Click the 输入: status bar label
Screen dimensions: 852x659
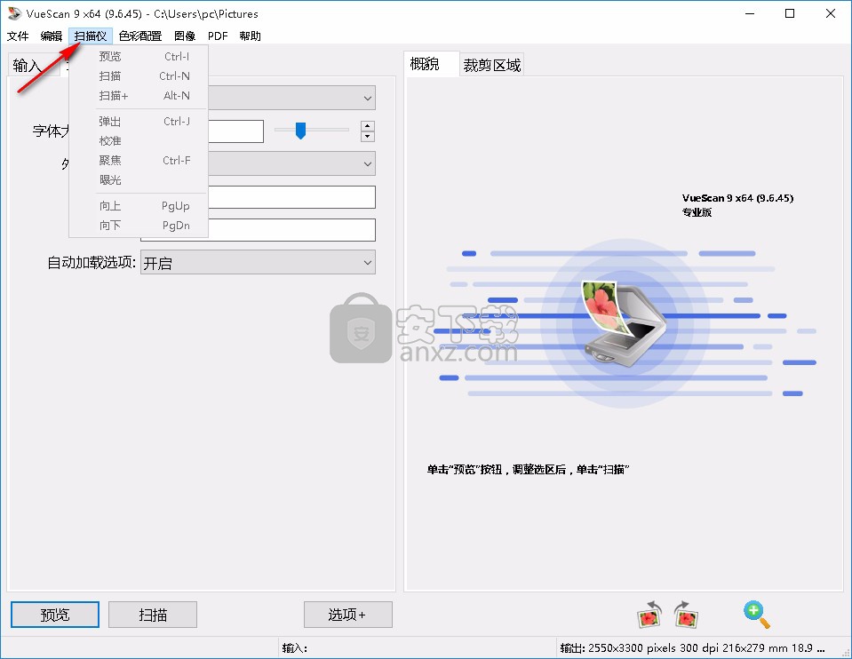point(294,648)
